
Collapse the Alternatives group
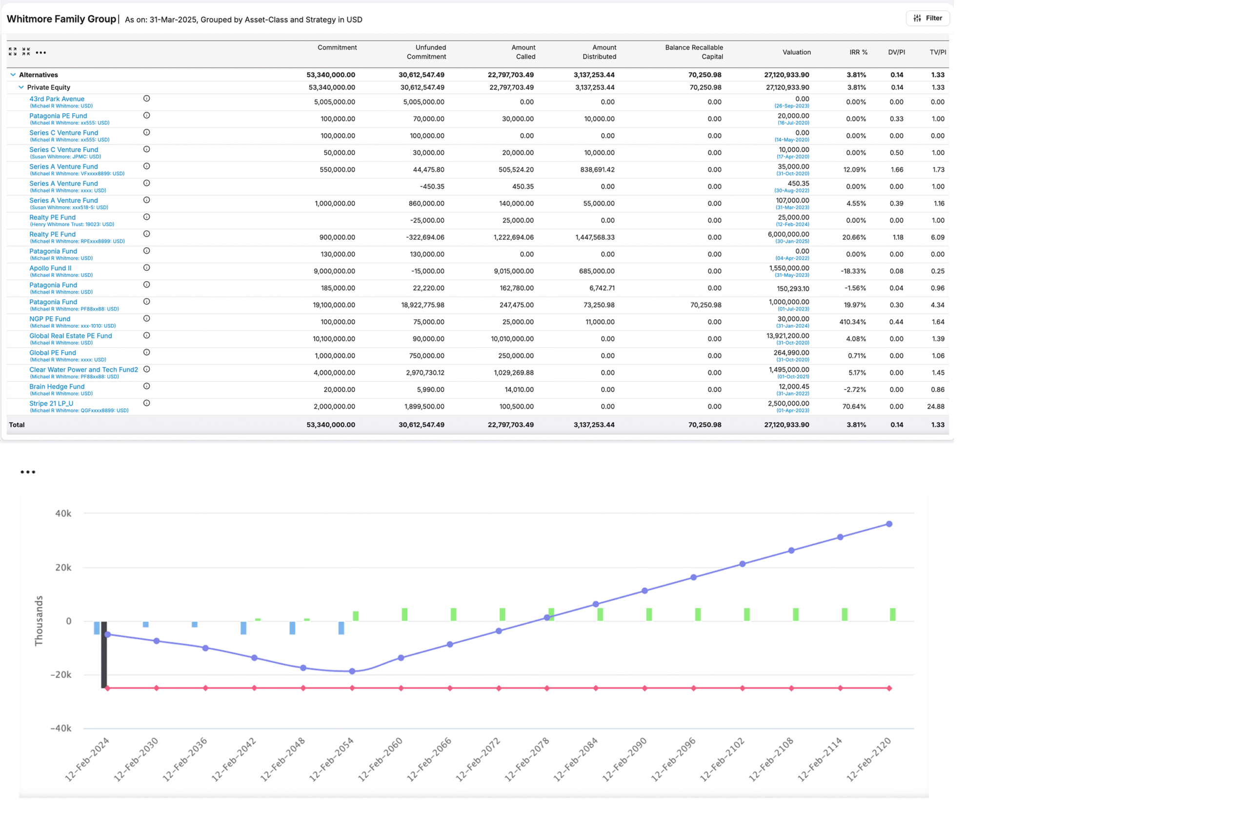(x=13, y=75)
